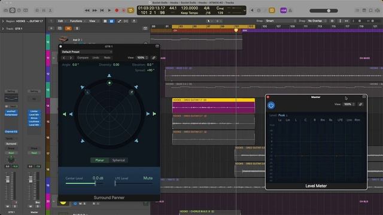Viewport: 383px width, 215px height.
Task: Toggle the yellow Cycle mode button
Action: (x=130, y=11)
